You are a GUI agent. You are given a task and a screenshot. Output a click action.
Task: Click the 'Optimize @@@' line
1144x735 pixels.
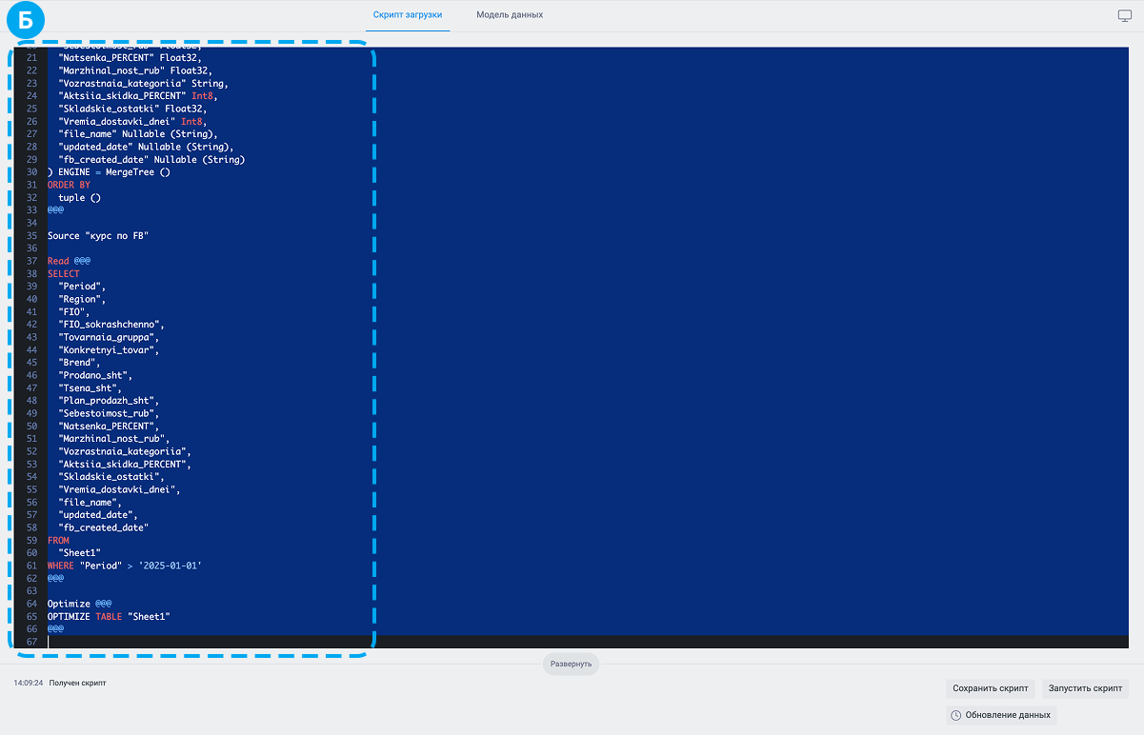[x=80, y=604]
